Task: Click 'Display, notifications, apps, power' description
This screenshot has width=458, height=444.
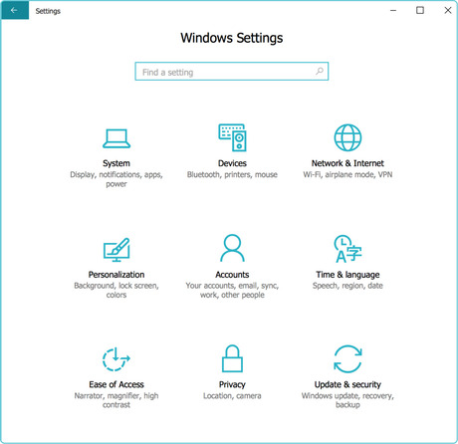Action: 116,179
